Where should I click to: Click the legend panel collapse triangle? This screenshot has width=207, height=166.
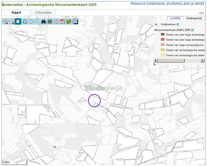coord(155,64)
